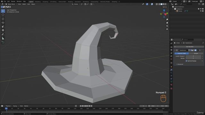Open the Render menu

[x=13, y=1]
